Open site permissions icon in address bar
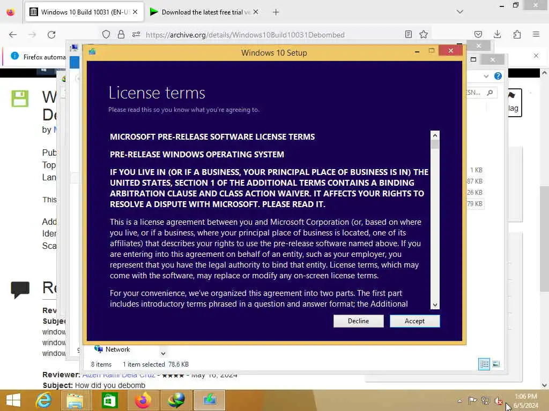 pyautogui.click(x=136, y=35)
